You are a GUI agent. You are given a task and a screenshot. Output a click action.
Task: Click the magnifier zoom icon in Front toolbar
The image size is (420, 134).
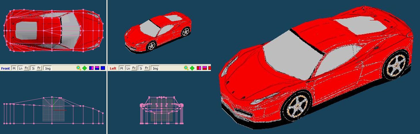pyautogui.click(x=79, y=68)
